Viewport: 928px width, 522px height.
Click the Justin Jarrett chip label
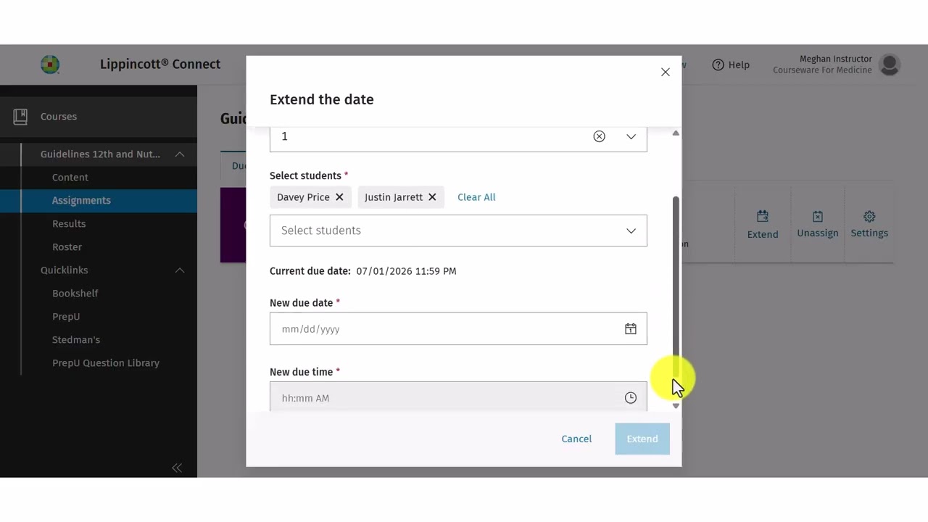(394, 197)
